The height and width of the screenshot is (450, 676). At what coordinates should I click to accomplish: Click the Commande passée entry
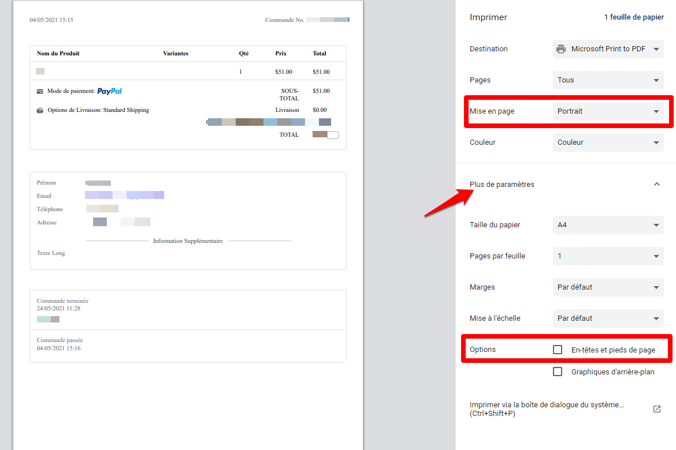click(x=60, y=344)
